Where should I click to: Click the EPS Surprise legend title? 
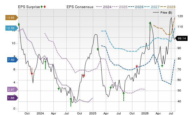pos(29,7)
